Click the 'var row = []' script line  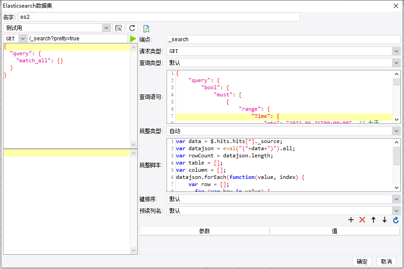tap(209, 185)
